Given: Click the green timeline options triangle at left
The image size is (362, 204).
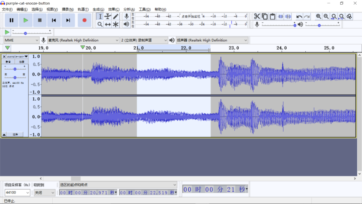Looking at the screenshot, I should [x=7, y=48].
